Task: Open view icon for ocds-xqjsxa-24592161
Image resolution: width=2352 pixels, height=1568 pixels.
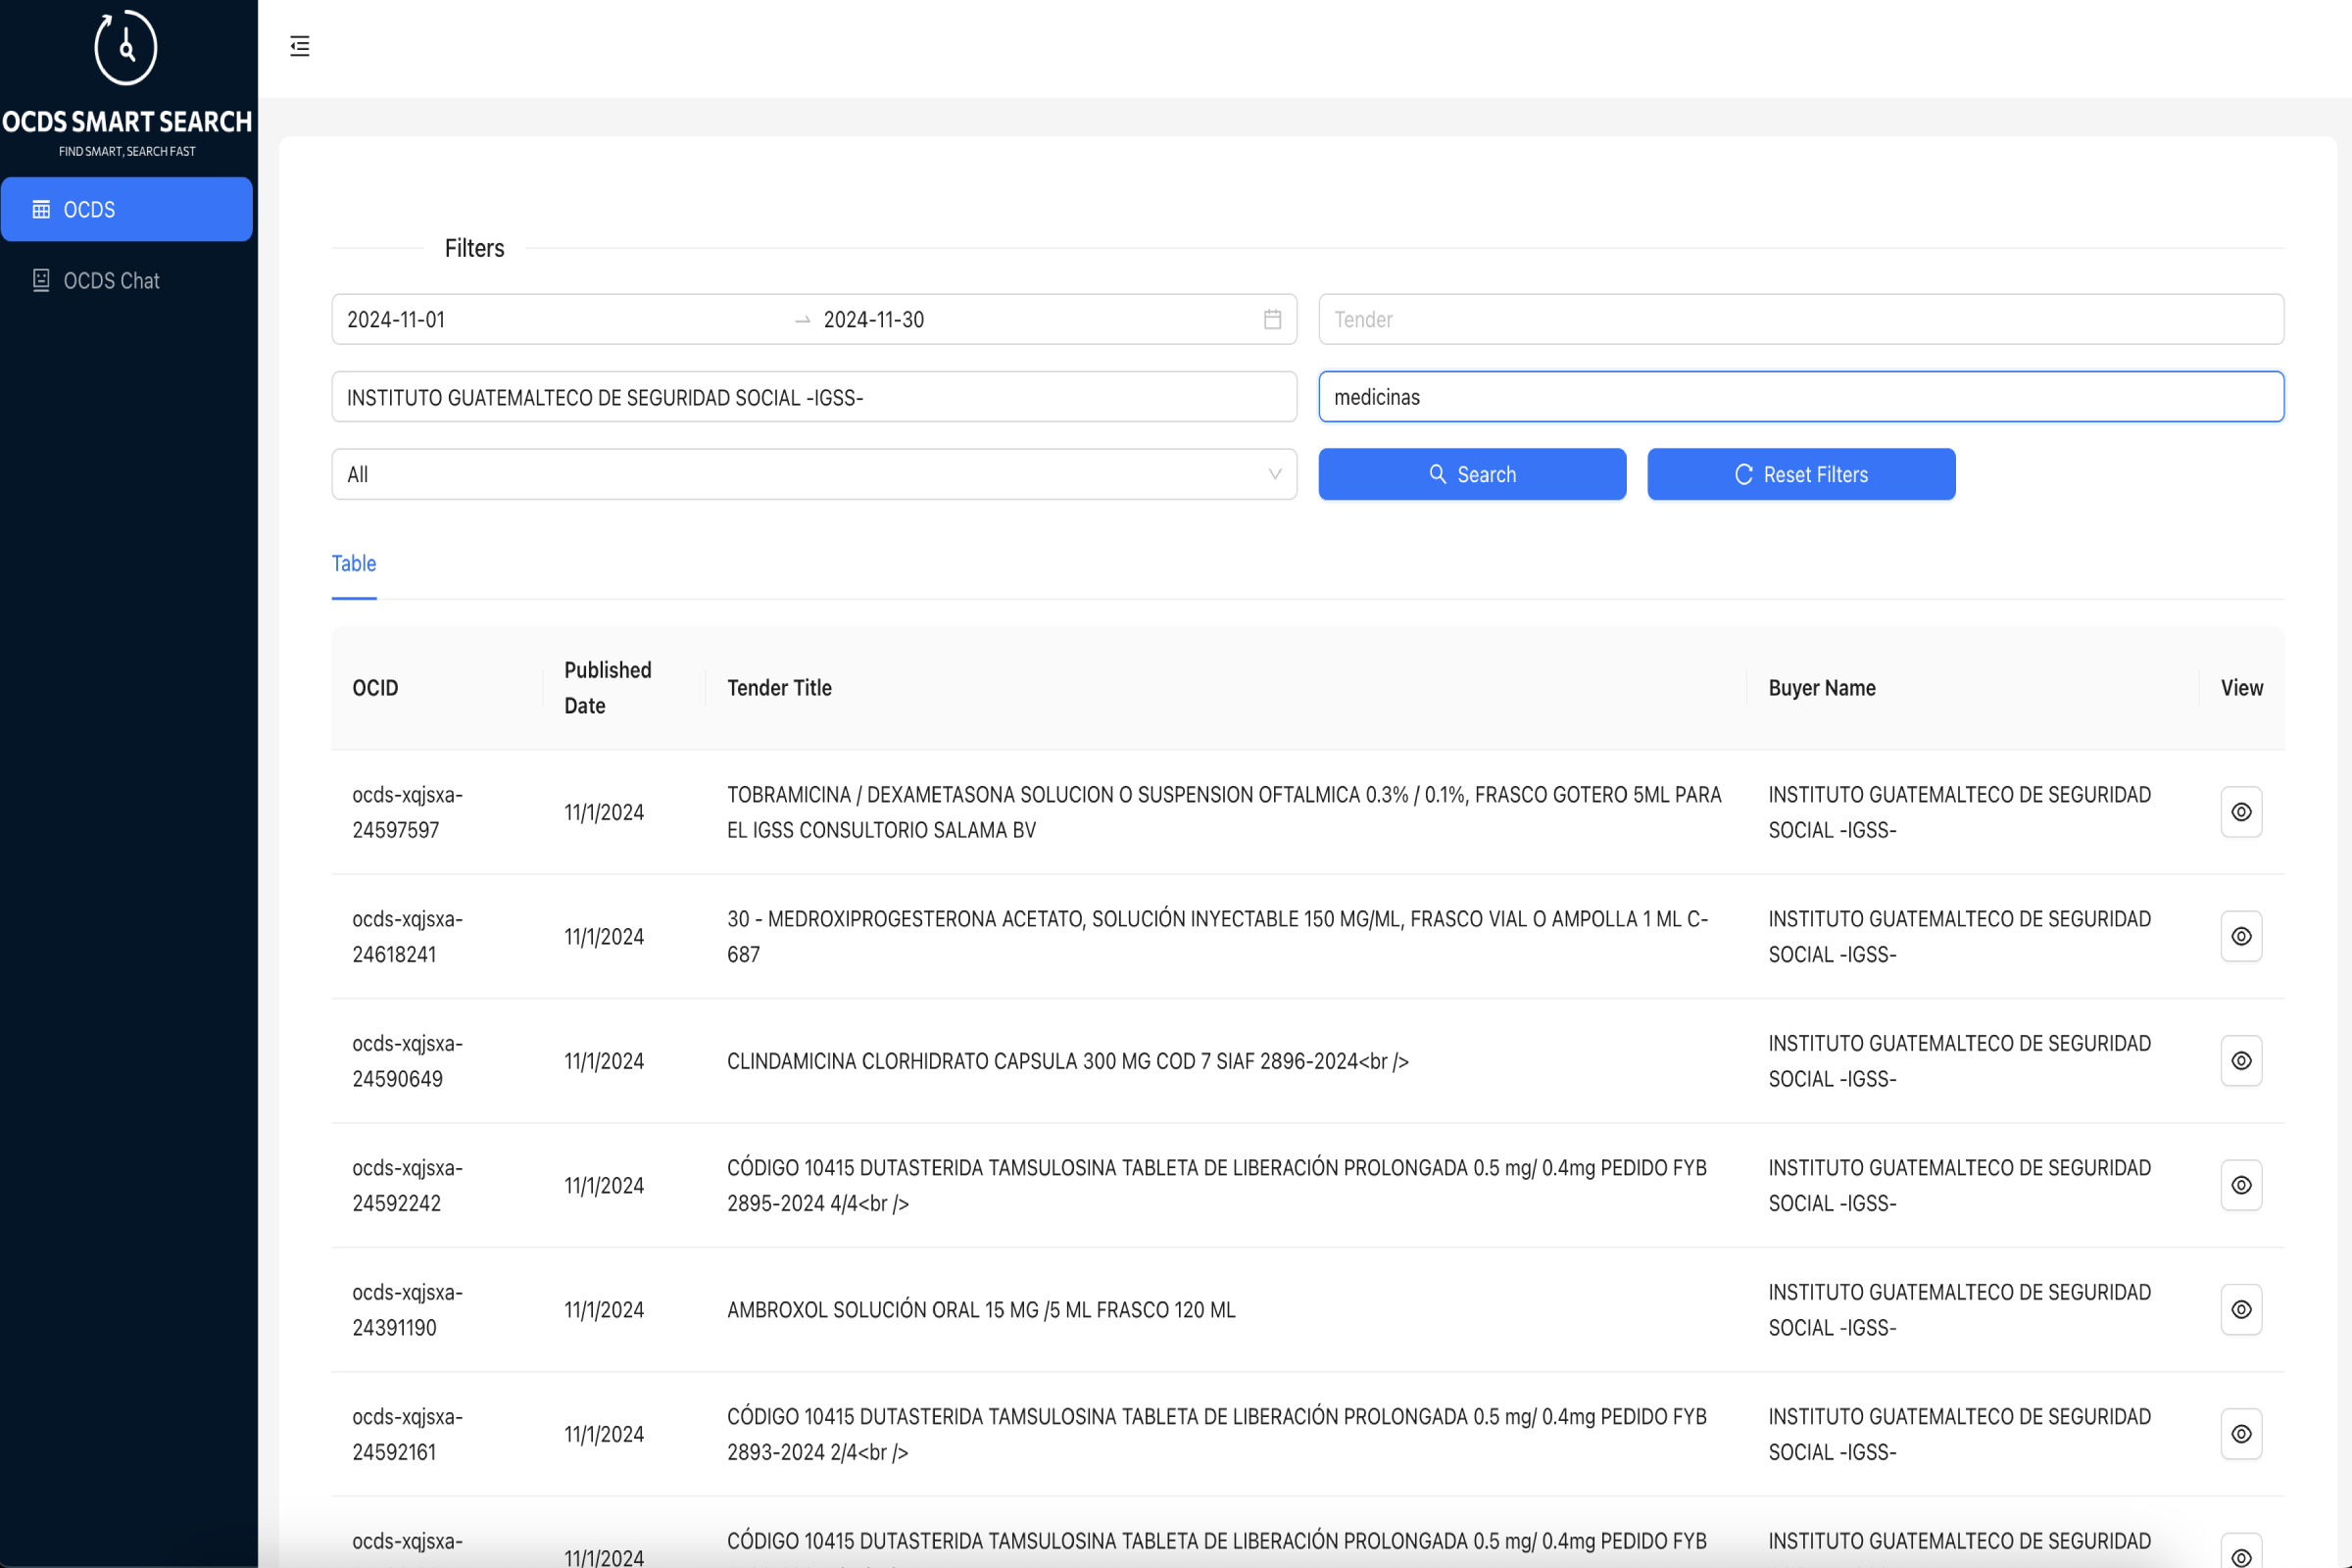Action: tap(2241, 1434)
